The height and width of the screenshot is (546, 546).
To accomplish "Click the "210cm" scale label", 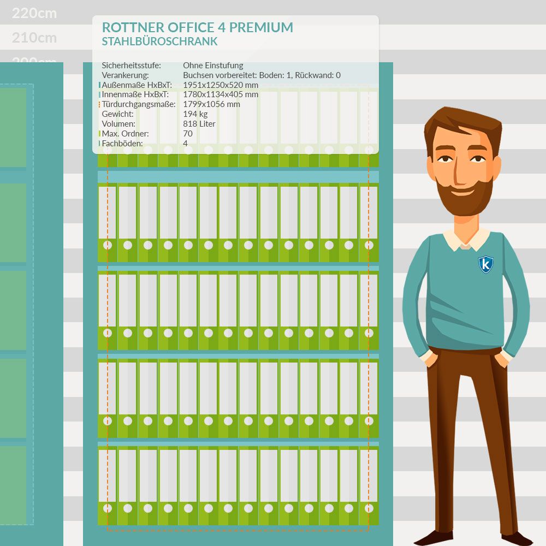I will (34, 38).
